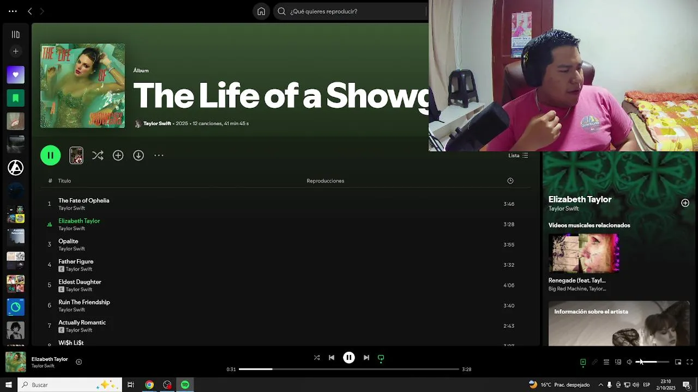Open the three-dot app menu at top left
Image resolution: width=698 pixels, height=392 pixels.
13,11
